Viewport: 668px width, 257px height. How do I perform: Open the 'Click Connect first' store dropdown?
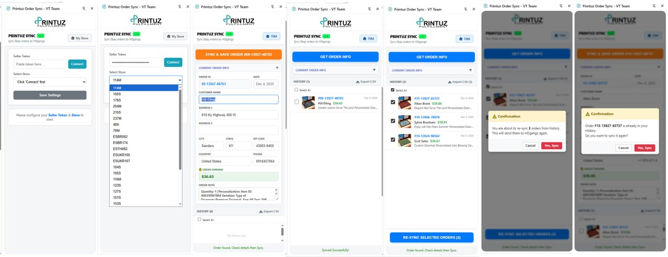point(50,82)
